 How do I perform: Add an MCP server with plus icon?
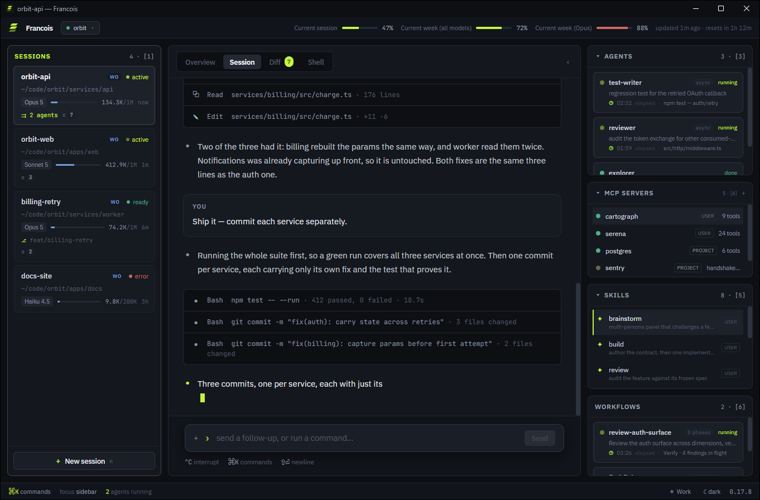tap(743, 193)
